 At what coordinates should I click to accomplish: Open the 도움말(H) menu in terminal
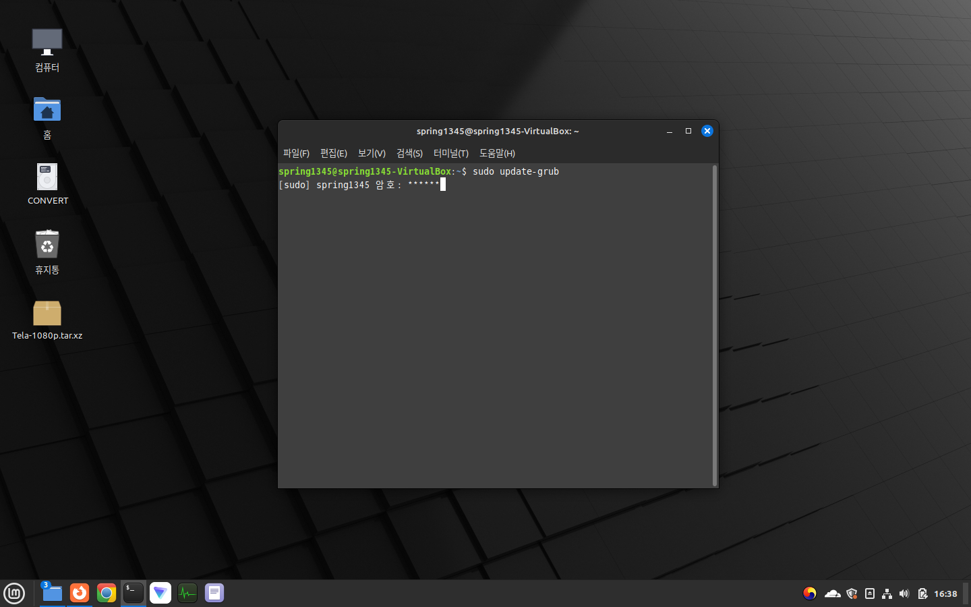point(497,153)
